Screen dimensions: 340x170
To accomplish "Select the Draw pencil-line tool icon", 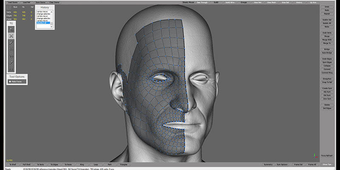I will [x=11, y=42].
